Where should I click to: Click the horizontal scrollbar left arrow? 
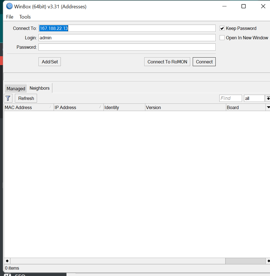7,261
